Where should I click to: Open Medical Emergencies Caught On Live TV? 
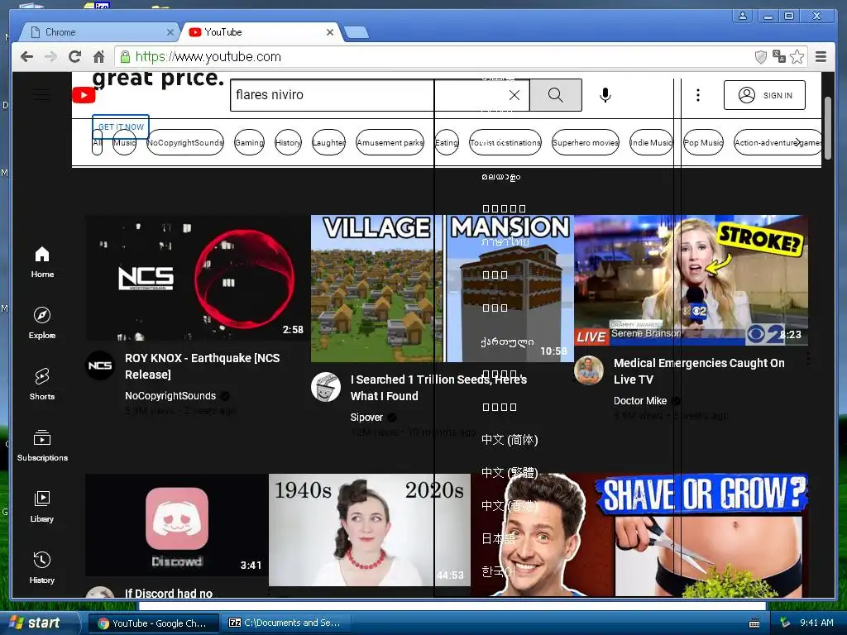pos(699,371)
